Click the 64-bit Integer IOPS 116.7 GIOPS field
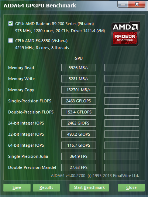 pyautogui.click(x=79, y=145)
